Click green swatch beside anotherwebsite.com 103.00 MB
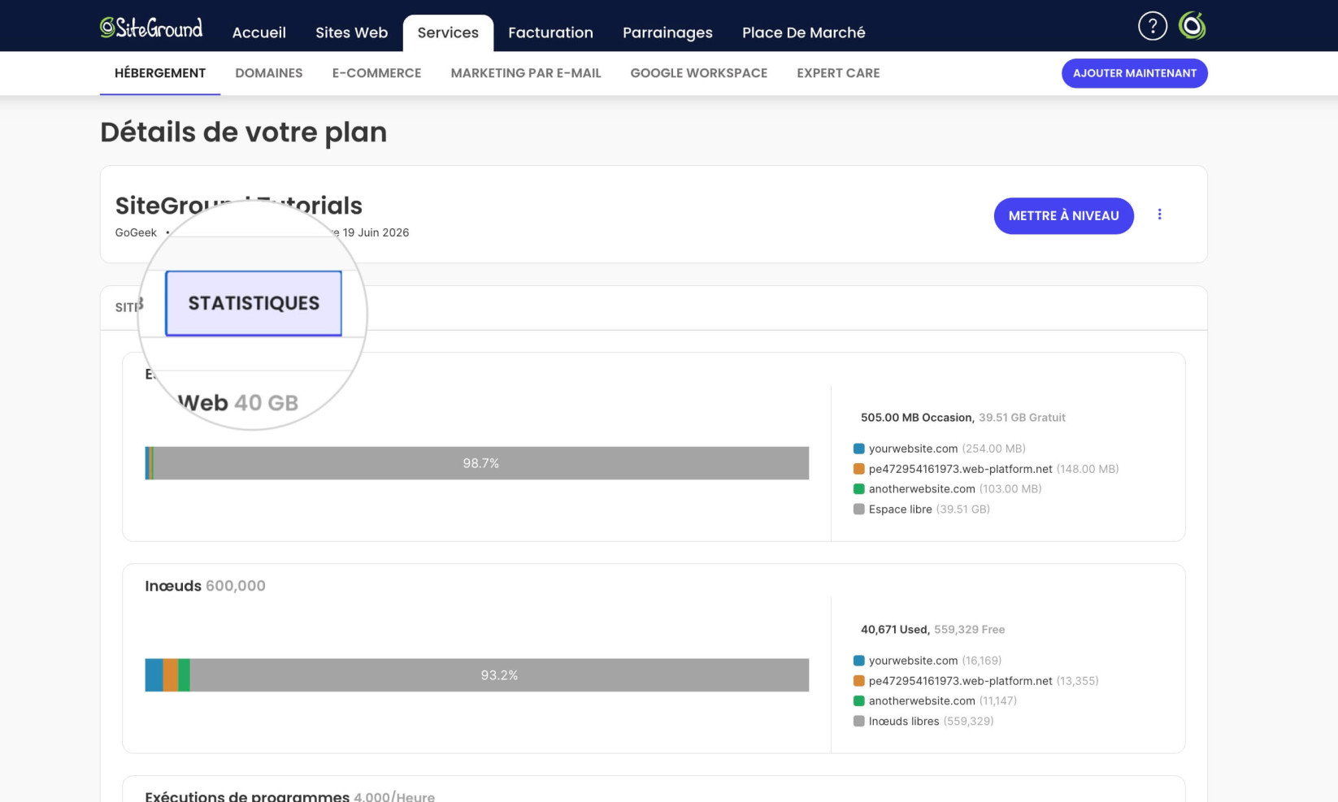The height and width of the screenshot is (802, 1338). coord(858,489)
